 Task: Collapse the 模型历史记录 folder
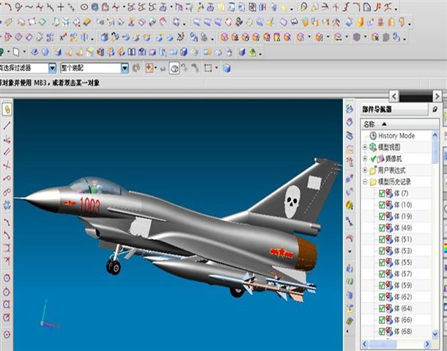coord(365,182)
